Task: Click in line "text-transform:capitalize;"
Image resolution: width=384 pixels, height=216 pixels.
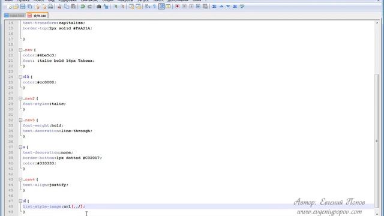Action: [x=54, y=23]
